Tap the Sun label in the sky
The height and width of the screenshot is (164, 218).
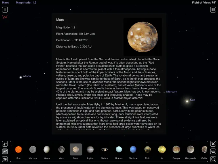(192, 100)
